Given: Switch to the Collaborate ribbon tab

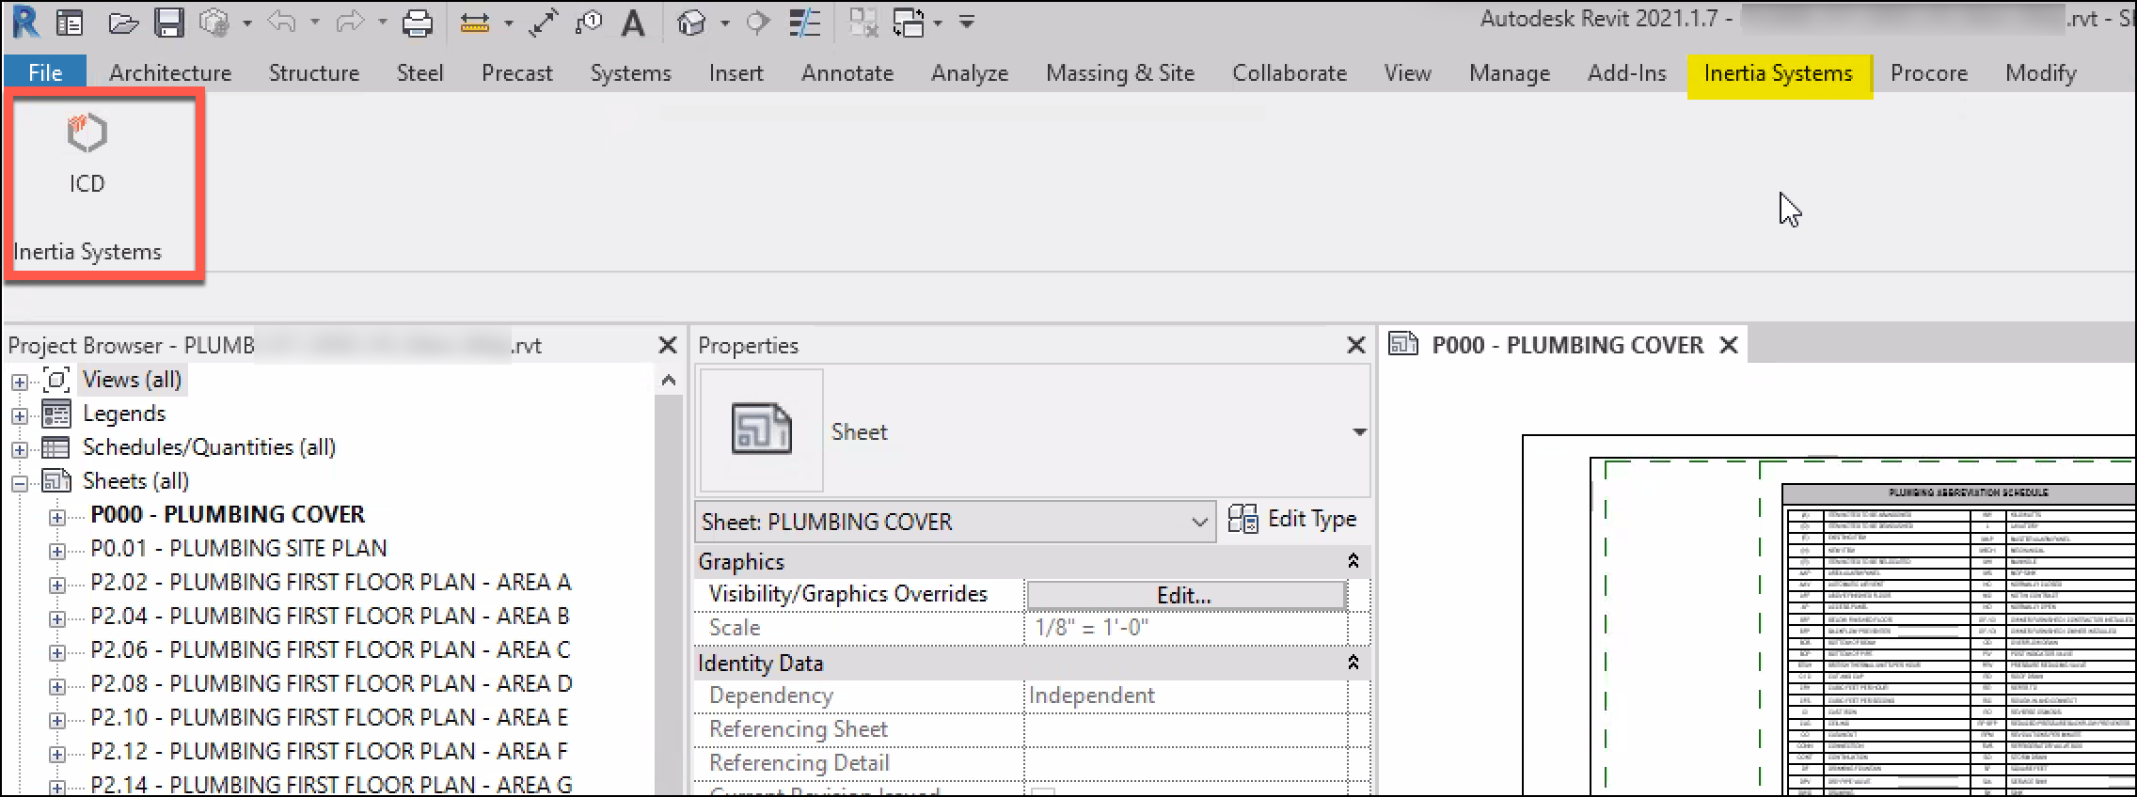Looking at the screenshot, I should coord(1290,73).
